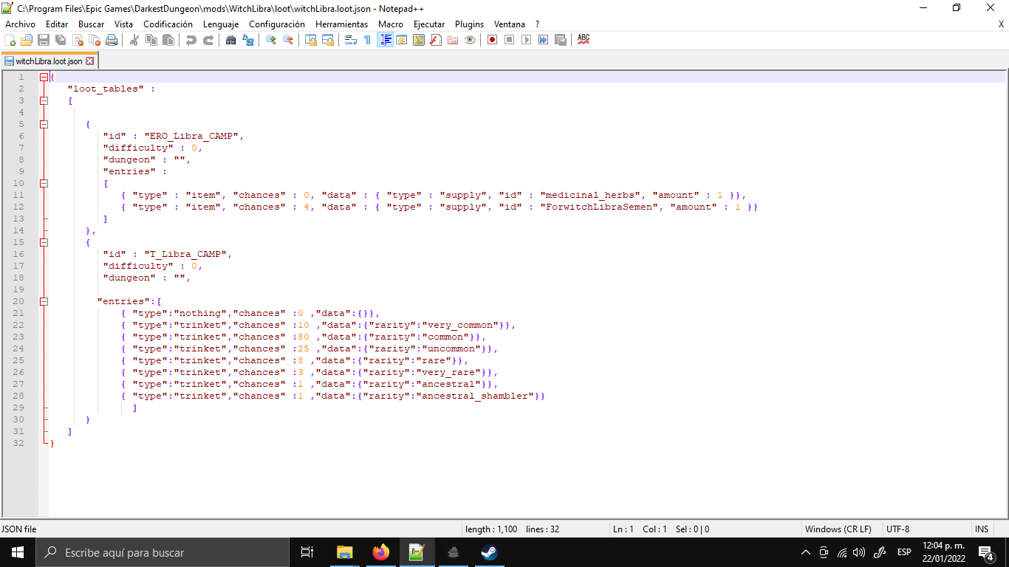Open the Archivo menu
Screen dimensions: 1009x567
point(20,24)
